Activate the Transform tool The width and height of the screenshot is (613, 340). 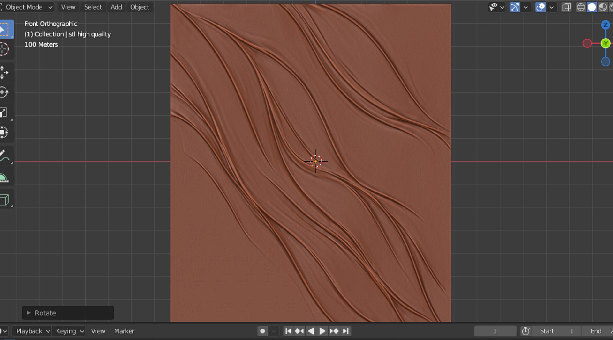[x=4, y=132]
